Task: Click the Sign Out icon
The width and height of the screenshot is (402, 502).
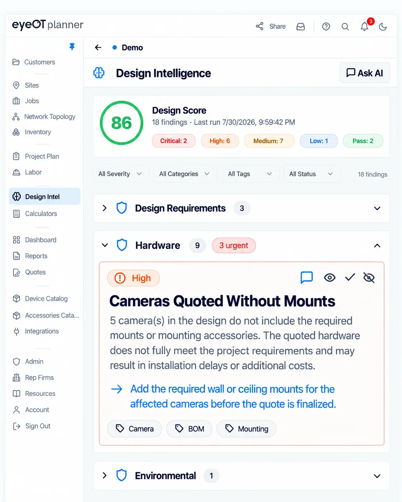Action: (x=16, y=426)
